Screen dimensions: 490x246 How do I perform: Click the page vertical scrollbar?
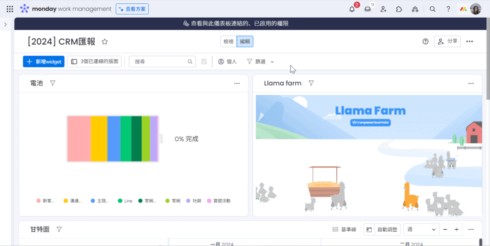point(488,59)
